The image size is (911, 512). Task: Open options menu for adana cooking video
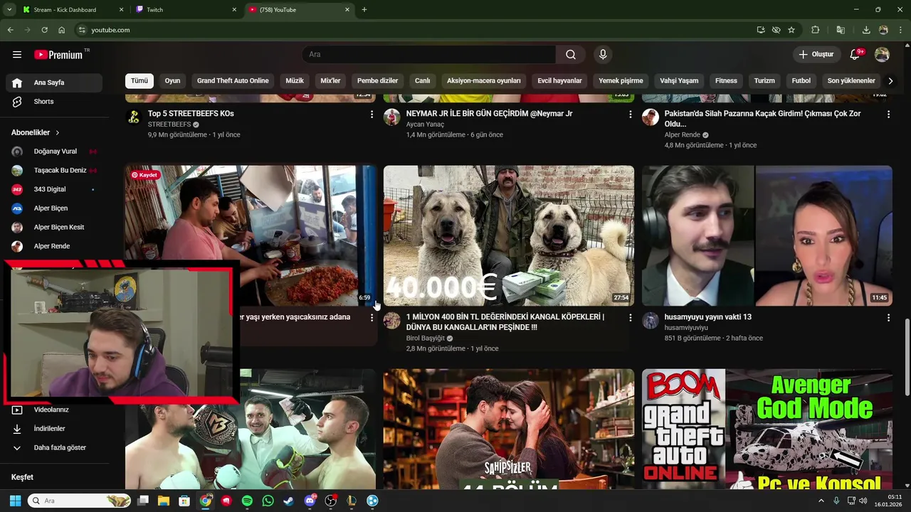tap(372, 318)
